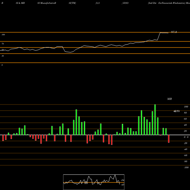Click the 60 label on MR axis
Image resolution: width=190 pixels, height=190 pixels.
coord(185,119)
